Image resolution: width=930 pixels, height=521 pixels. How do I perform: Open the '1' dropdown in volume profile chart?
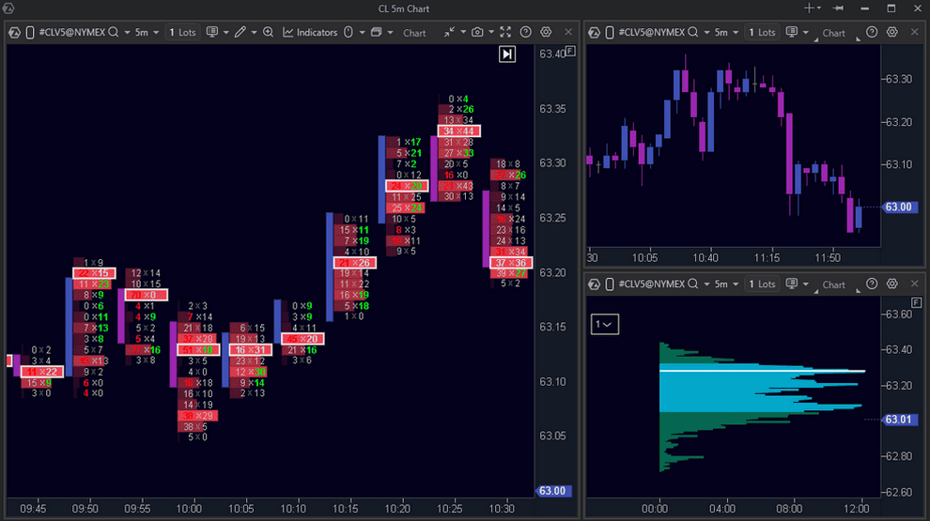(604, 324)
